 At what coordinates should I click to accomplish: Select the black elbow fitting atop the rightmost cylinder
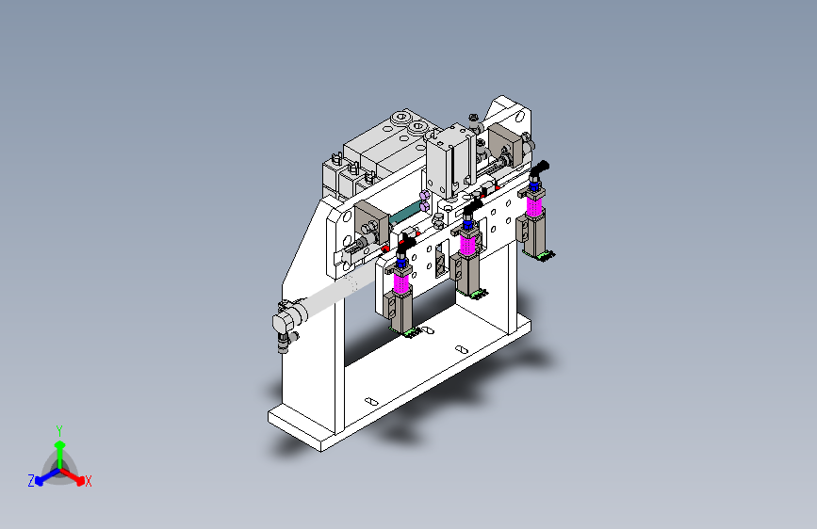pos(538,170)
